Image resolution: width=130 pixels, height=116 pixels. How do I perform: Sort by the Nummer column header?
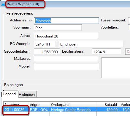16,104
